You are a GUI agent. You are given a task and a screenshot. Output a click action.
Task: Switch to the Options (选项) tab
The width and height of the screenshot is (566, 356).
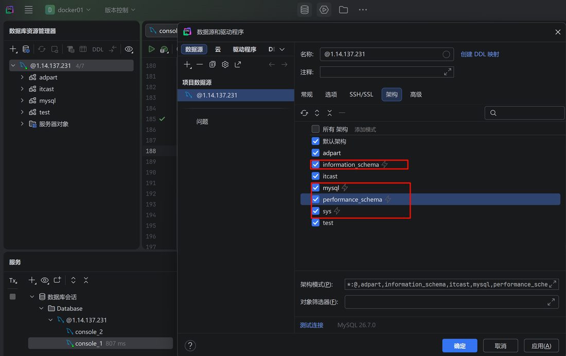[x=331, y=95]
